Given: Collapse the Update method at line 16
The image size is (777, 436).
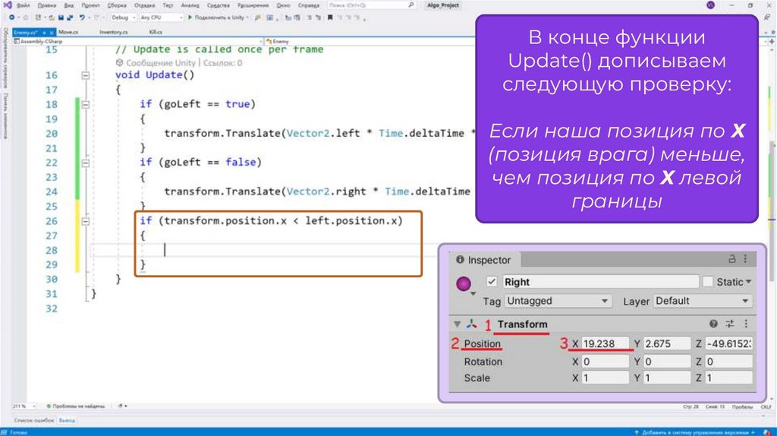Looking at the screenshot, I should (85, 75).
